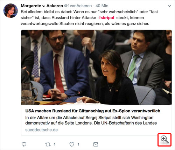
Task: Click the glass water pitcher in photo
Action: 29,93
